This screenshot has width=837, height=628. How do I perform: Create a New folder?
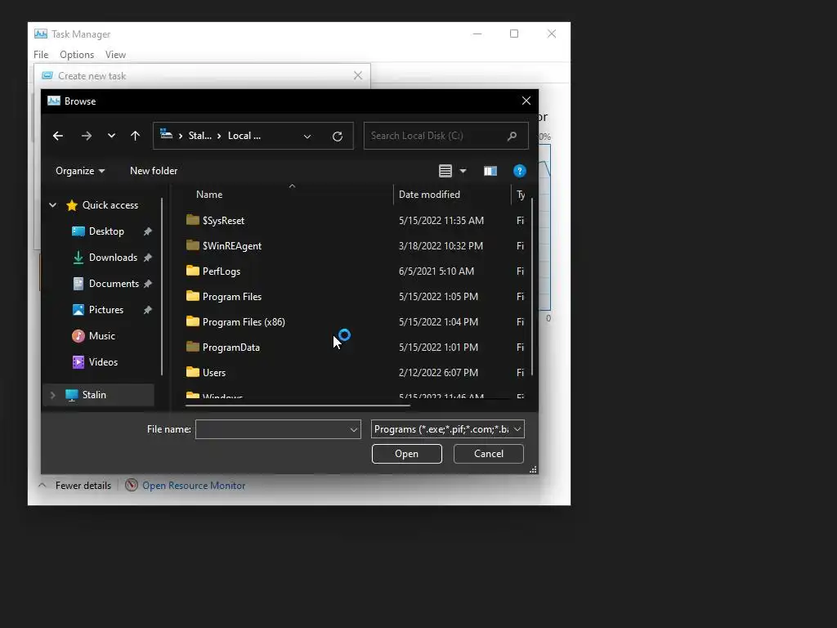154,171
